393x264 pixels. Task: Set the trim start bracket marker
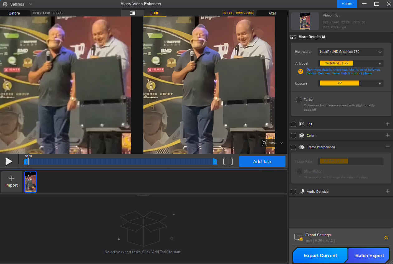tap(224, 161)
